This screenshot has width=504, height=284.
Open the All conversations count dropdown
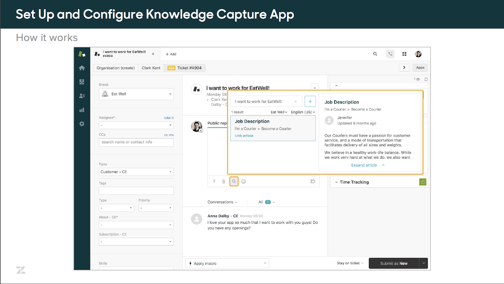(266, 202)
